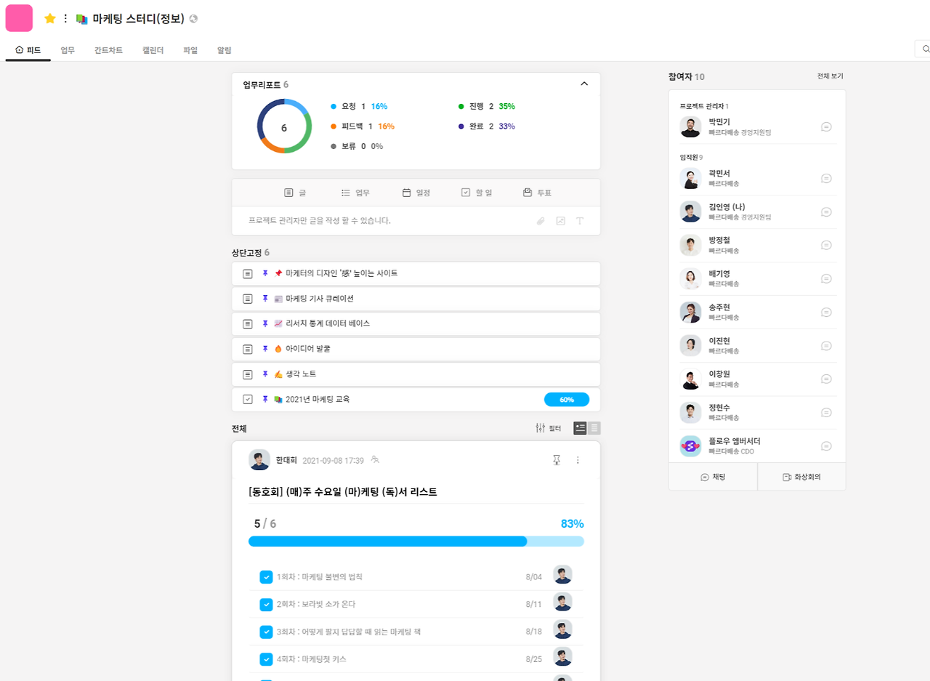The height and width of the screenshot is (681, 930).
Task: Click the 전체 보기 link above the participants
Action: pyautogui.click(x=830, y=76)
